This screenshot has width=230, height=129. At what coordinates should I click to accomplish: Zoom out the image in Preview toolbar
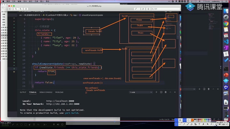click(x=16, y=9)
